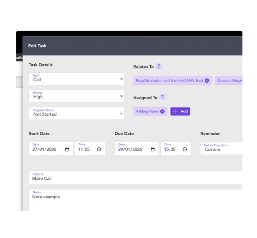
Task: Click Start Date time field 11:05
Action: tap(90, 148)
